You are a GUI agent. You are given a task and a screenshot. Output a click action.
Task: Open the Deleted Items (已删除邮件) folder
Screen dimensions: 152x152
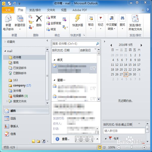click(x=17, y=73)
